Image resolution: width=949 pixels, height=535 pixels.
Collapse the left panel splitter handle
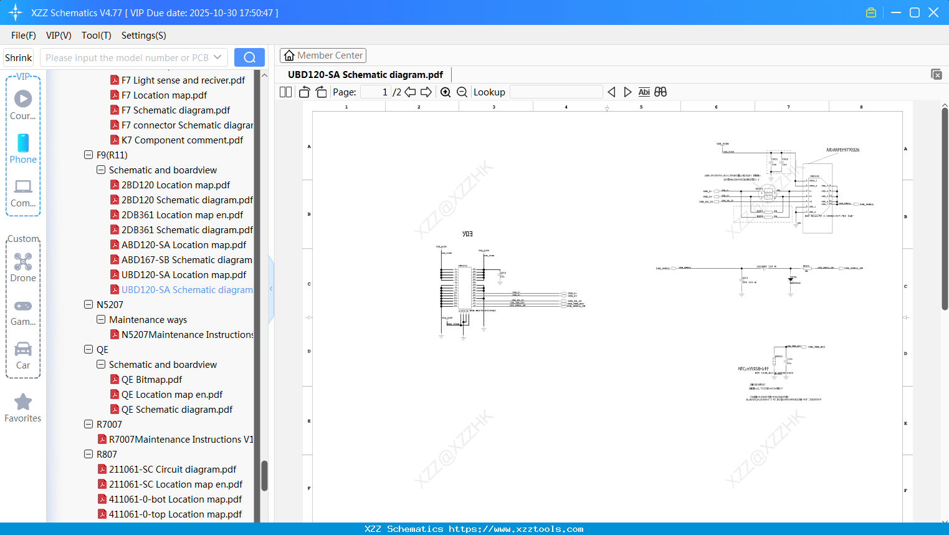271,288
